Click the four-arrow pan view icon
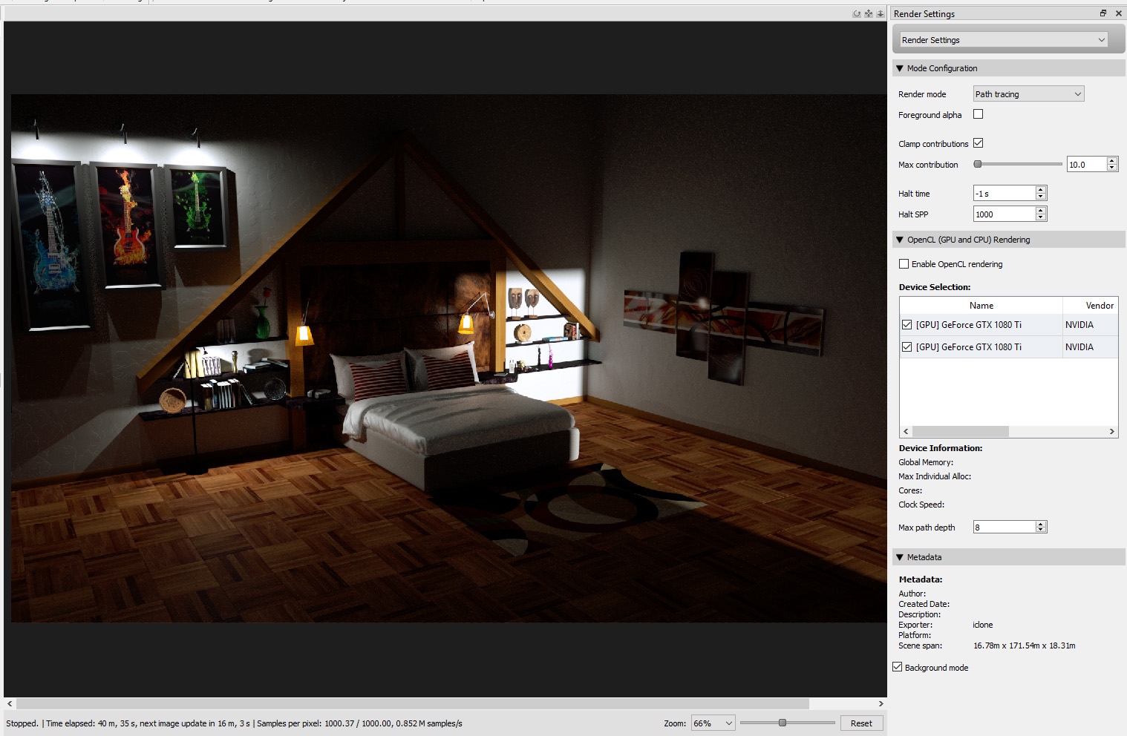1127x736 pixels. (869, 14)
